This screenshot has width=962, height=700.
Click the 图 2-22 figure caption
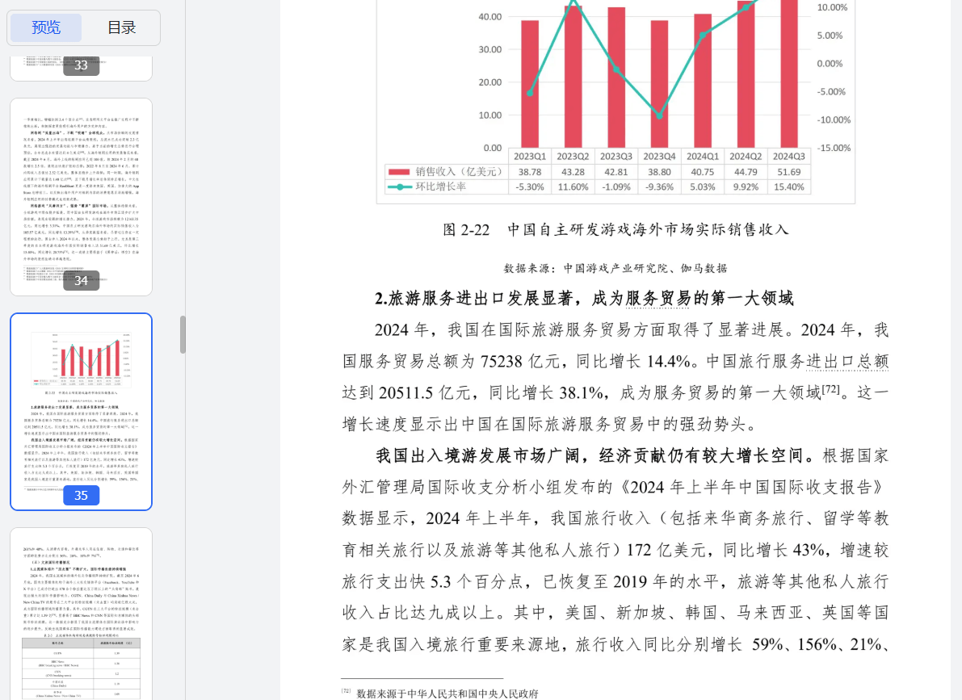point(615,229)
